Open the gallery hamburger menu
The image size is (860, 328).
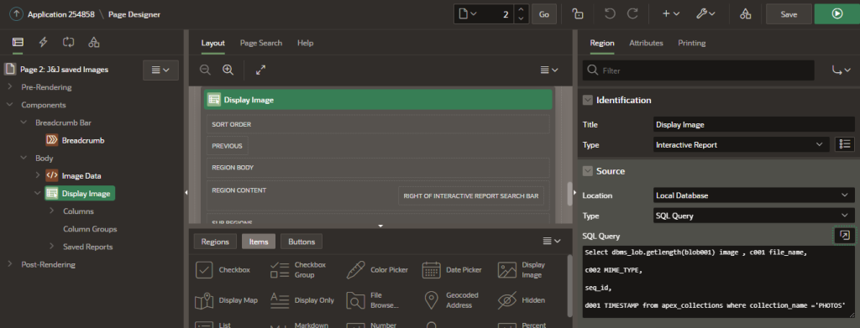[x=551, y=242]
